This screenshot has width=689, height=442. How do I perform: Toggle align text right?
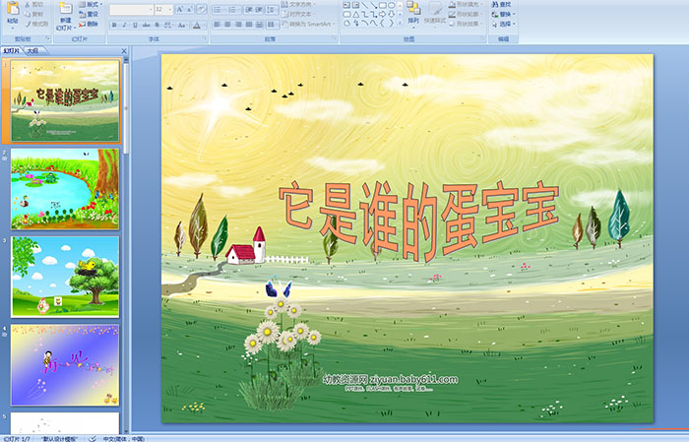[238, 25]
